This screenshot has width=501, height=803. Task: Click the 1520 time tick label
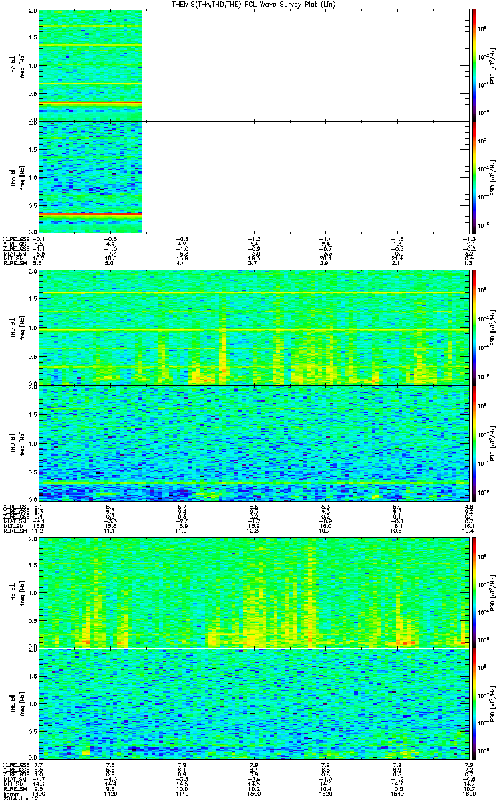(325, 792)
